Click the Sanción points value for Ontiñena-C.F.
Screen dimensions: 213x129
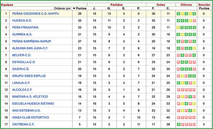tap(204, 124)
